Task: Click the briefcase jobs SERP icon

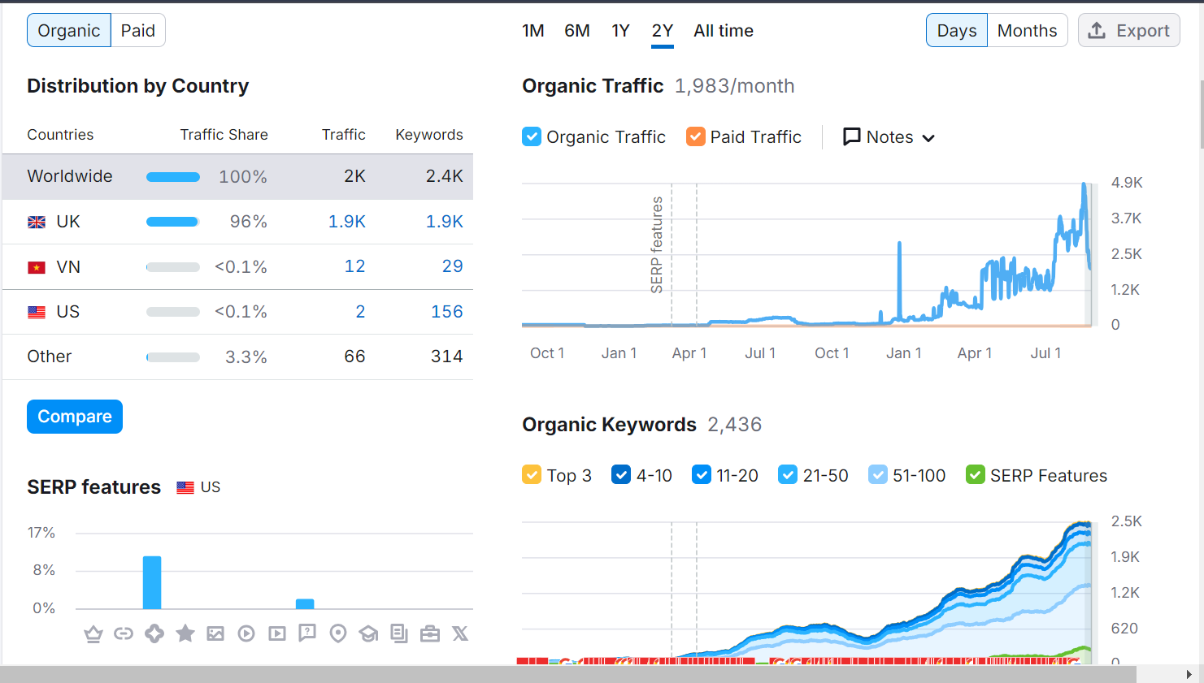Action: (430, 634)
